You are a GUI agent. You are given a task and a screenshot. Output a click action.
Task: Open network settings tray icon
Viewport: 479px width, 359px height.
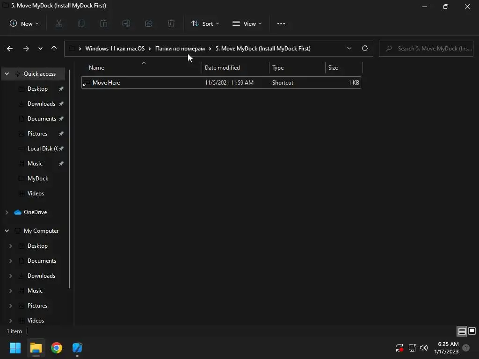[413, 348]
